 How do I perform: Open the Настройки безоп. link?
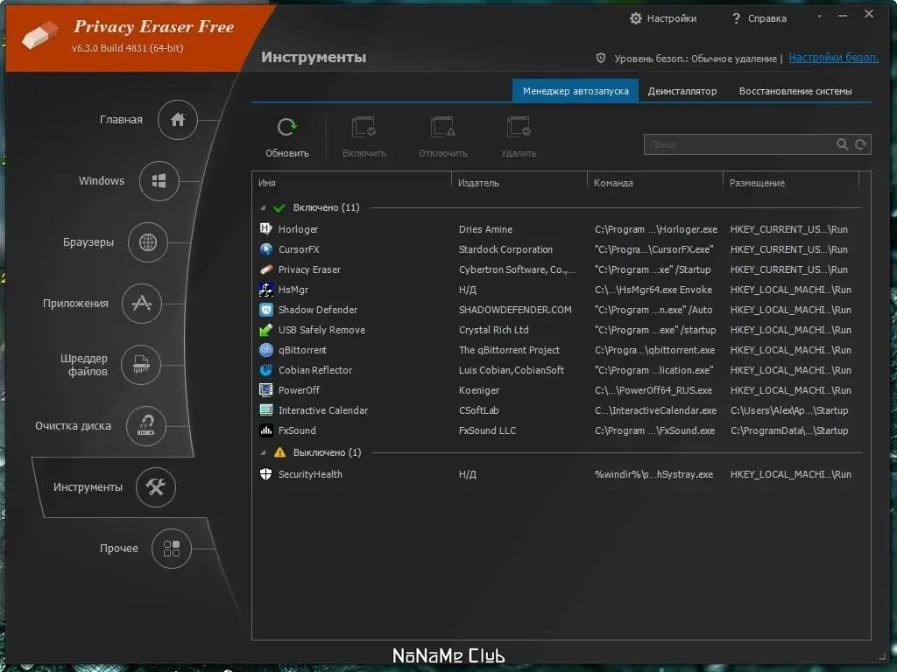(x=834, y=58)
